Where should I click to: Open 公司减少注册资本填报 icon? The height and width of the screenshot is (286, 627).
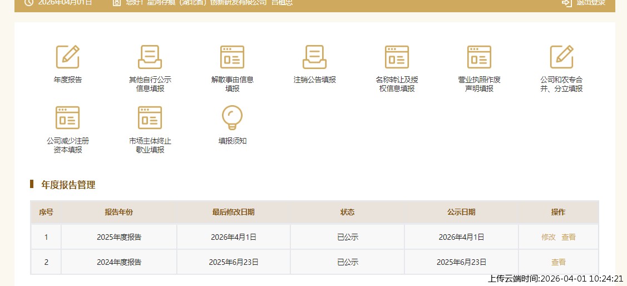click(67, 117)
